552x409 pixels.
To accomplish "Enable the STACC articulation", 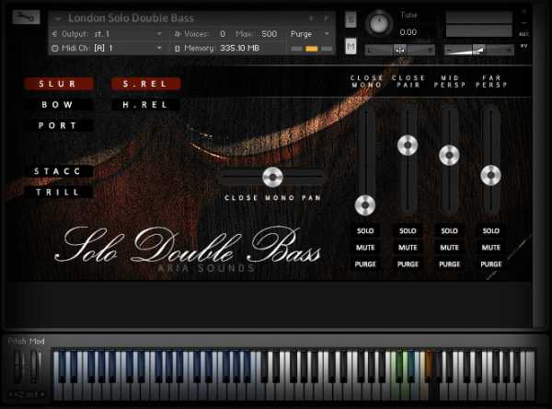I will pyautogui.click(x=59, y=171).
